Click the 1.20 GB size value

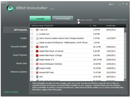pyautogui.click(x=96, y=43)
